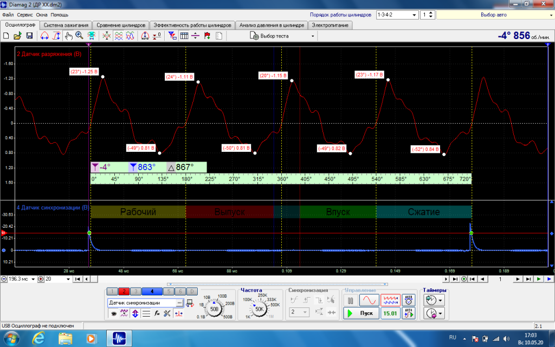The height and width of the screenshot is (347, 555).
Task: Switch to the Анализ давления в цилиндре tab
Action: (272, 25)
